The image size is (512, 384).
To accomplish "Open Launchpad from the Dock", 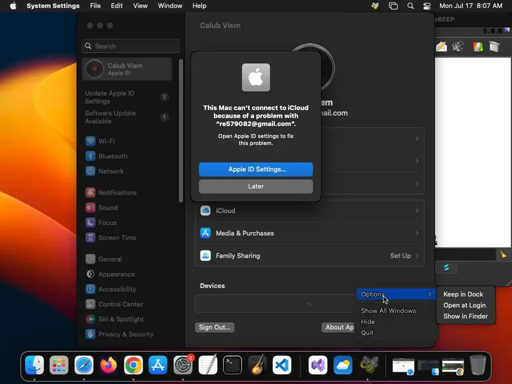I will coord(59,364).
